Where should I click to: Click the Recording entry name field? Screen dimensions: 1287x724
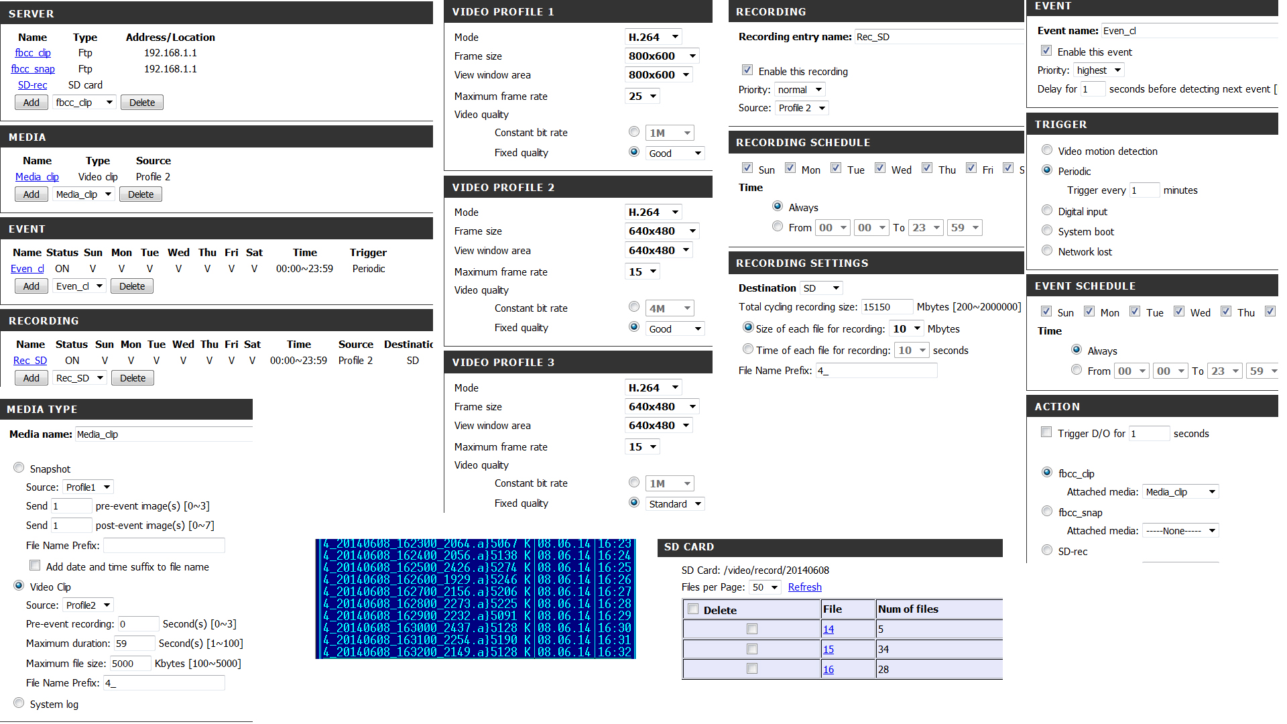pyautogui.click(x=938, y=37)
